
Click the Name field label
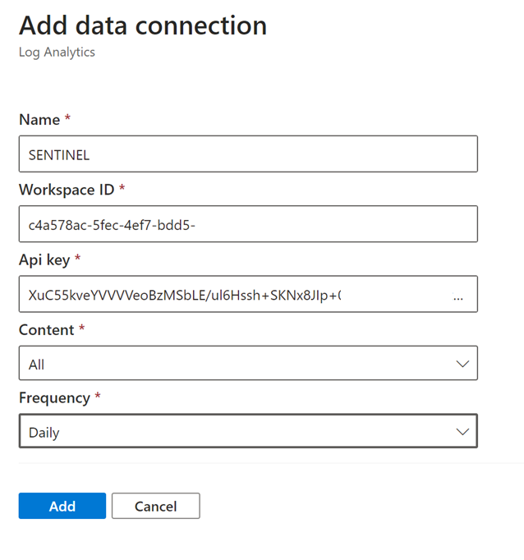(39, 120)
